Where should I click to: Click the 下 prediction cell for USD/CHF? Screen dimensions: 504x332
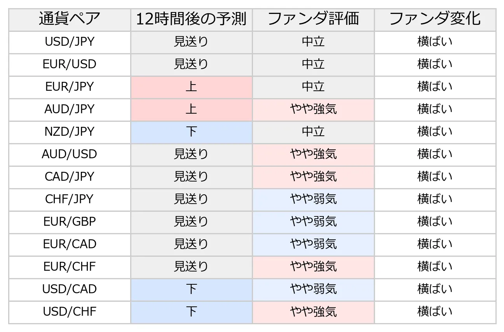point(192,312)
